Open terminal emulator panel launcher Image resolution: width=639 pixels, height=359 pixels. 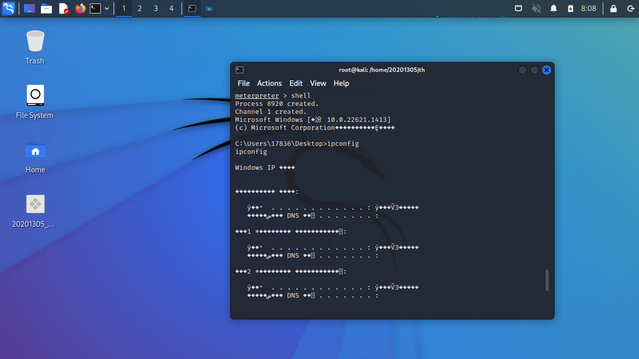(x=95, y=8)
